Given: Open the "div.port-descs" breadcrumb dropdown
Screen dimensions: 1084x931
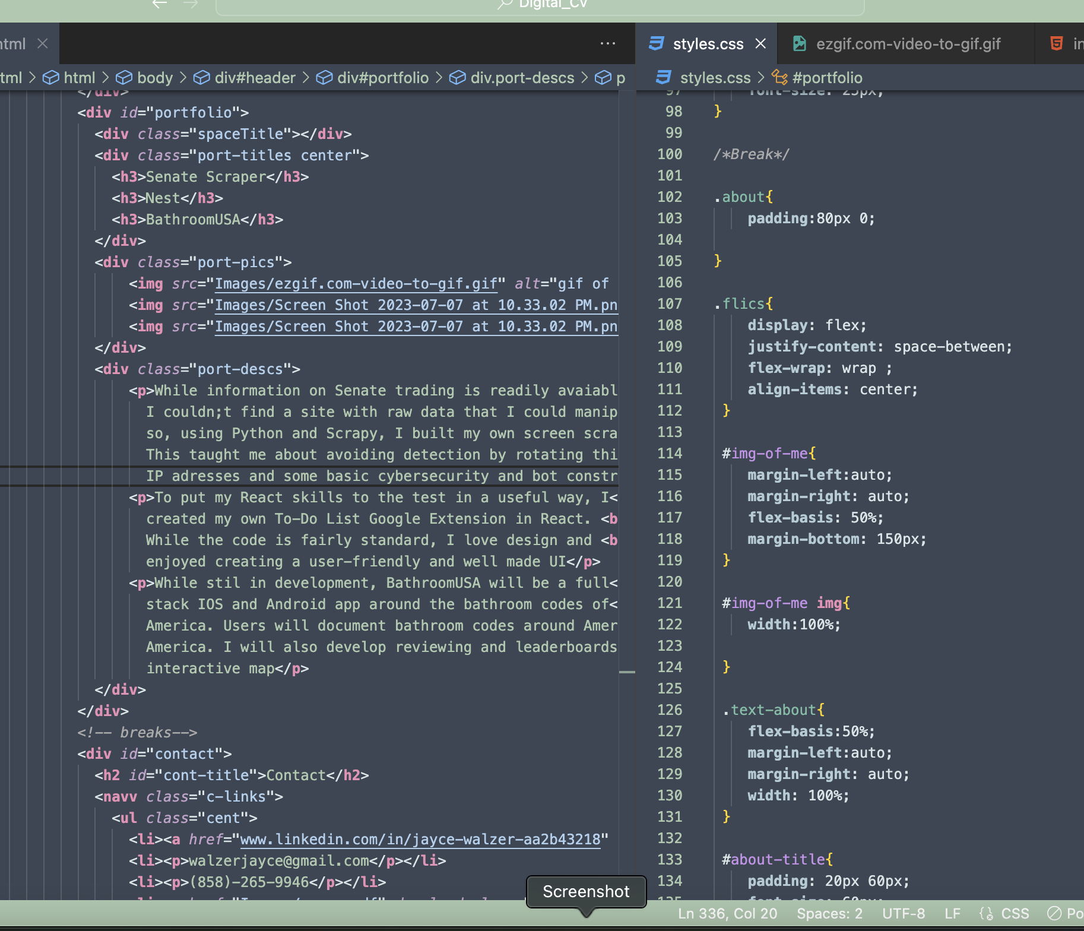Looking at the screenshot, I should point(522,77).
